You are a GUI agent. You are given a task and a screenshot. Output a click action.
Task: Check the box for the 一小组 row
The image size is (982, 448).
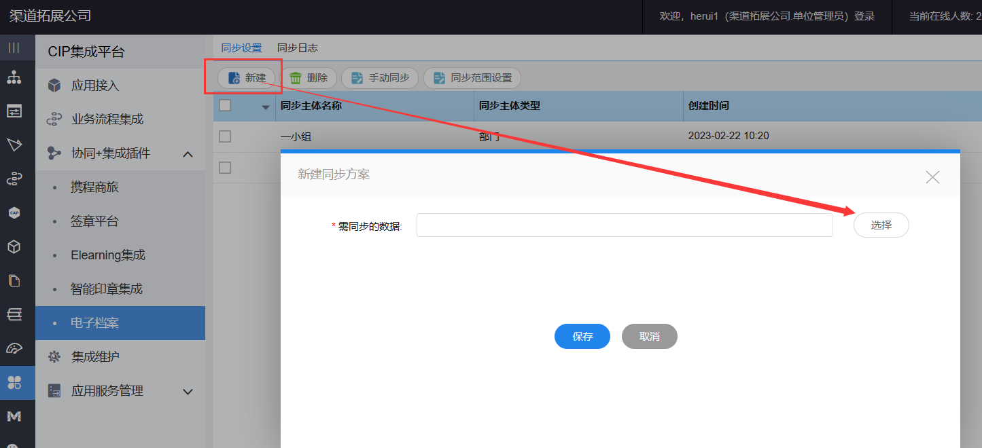[x=225, y=136]
